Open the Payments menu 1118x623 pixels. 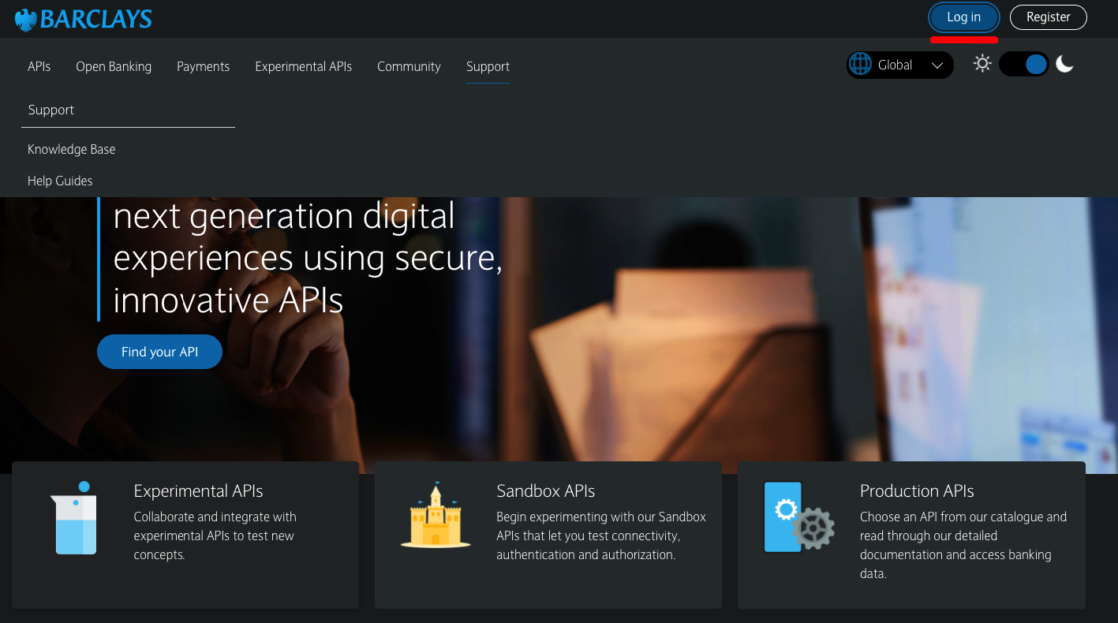[203, 66]
